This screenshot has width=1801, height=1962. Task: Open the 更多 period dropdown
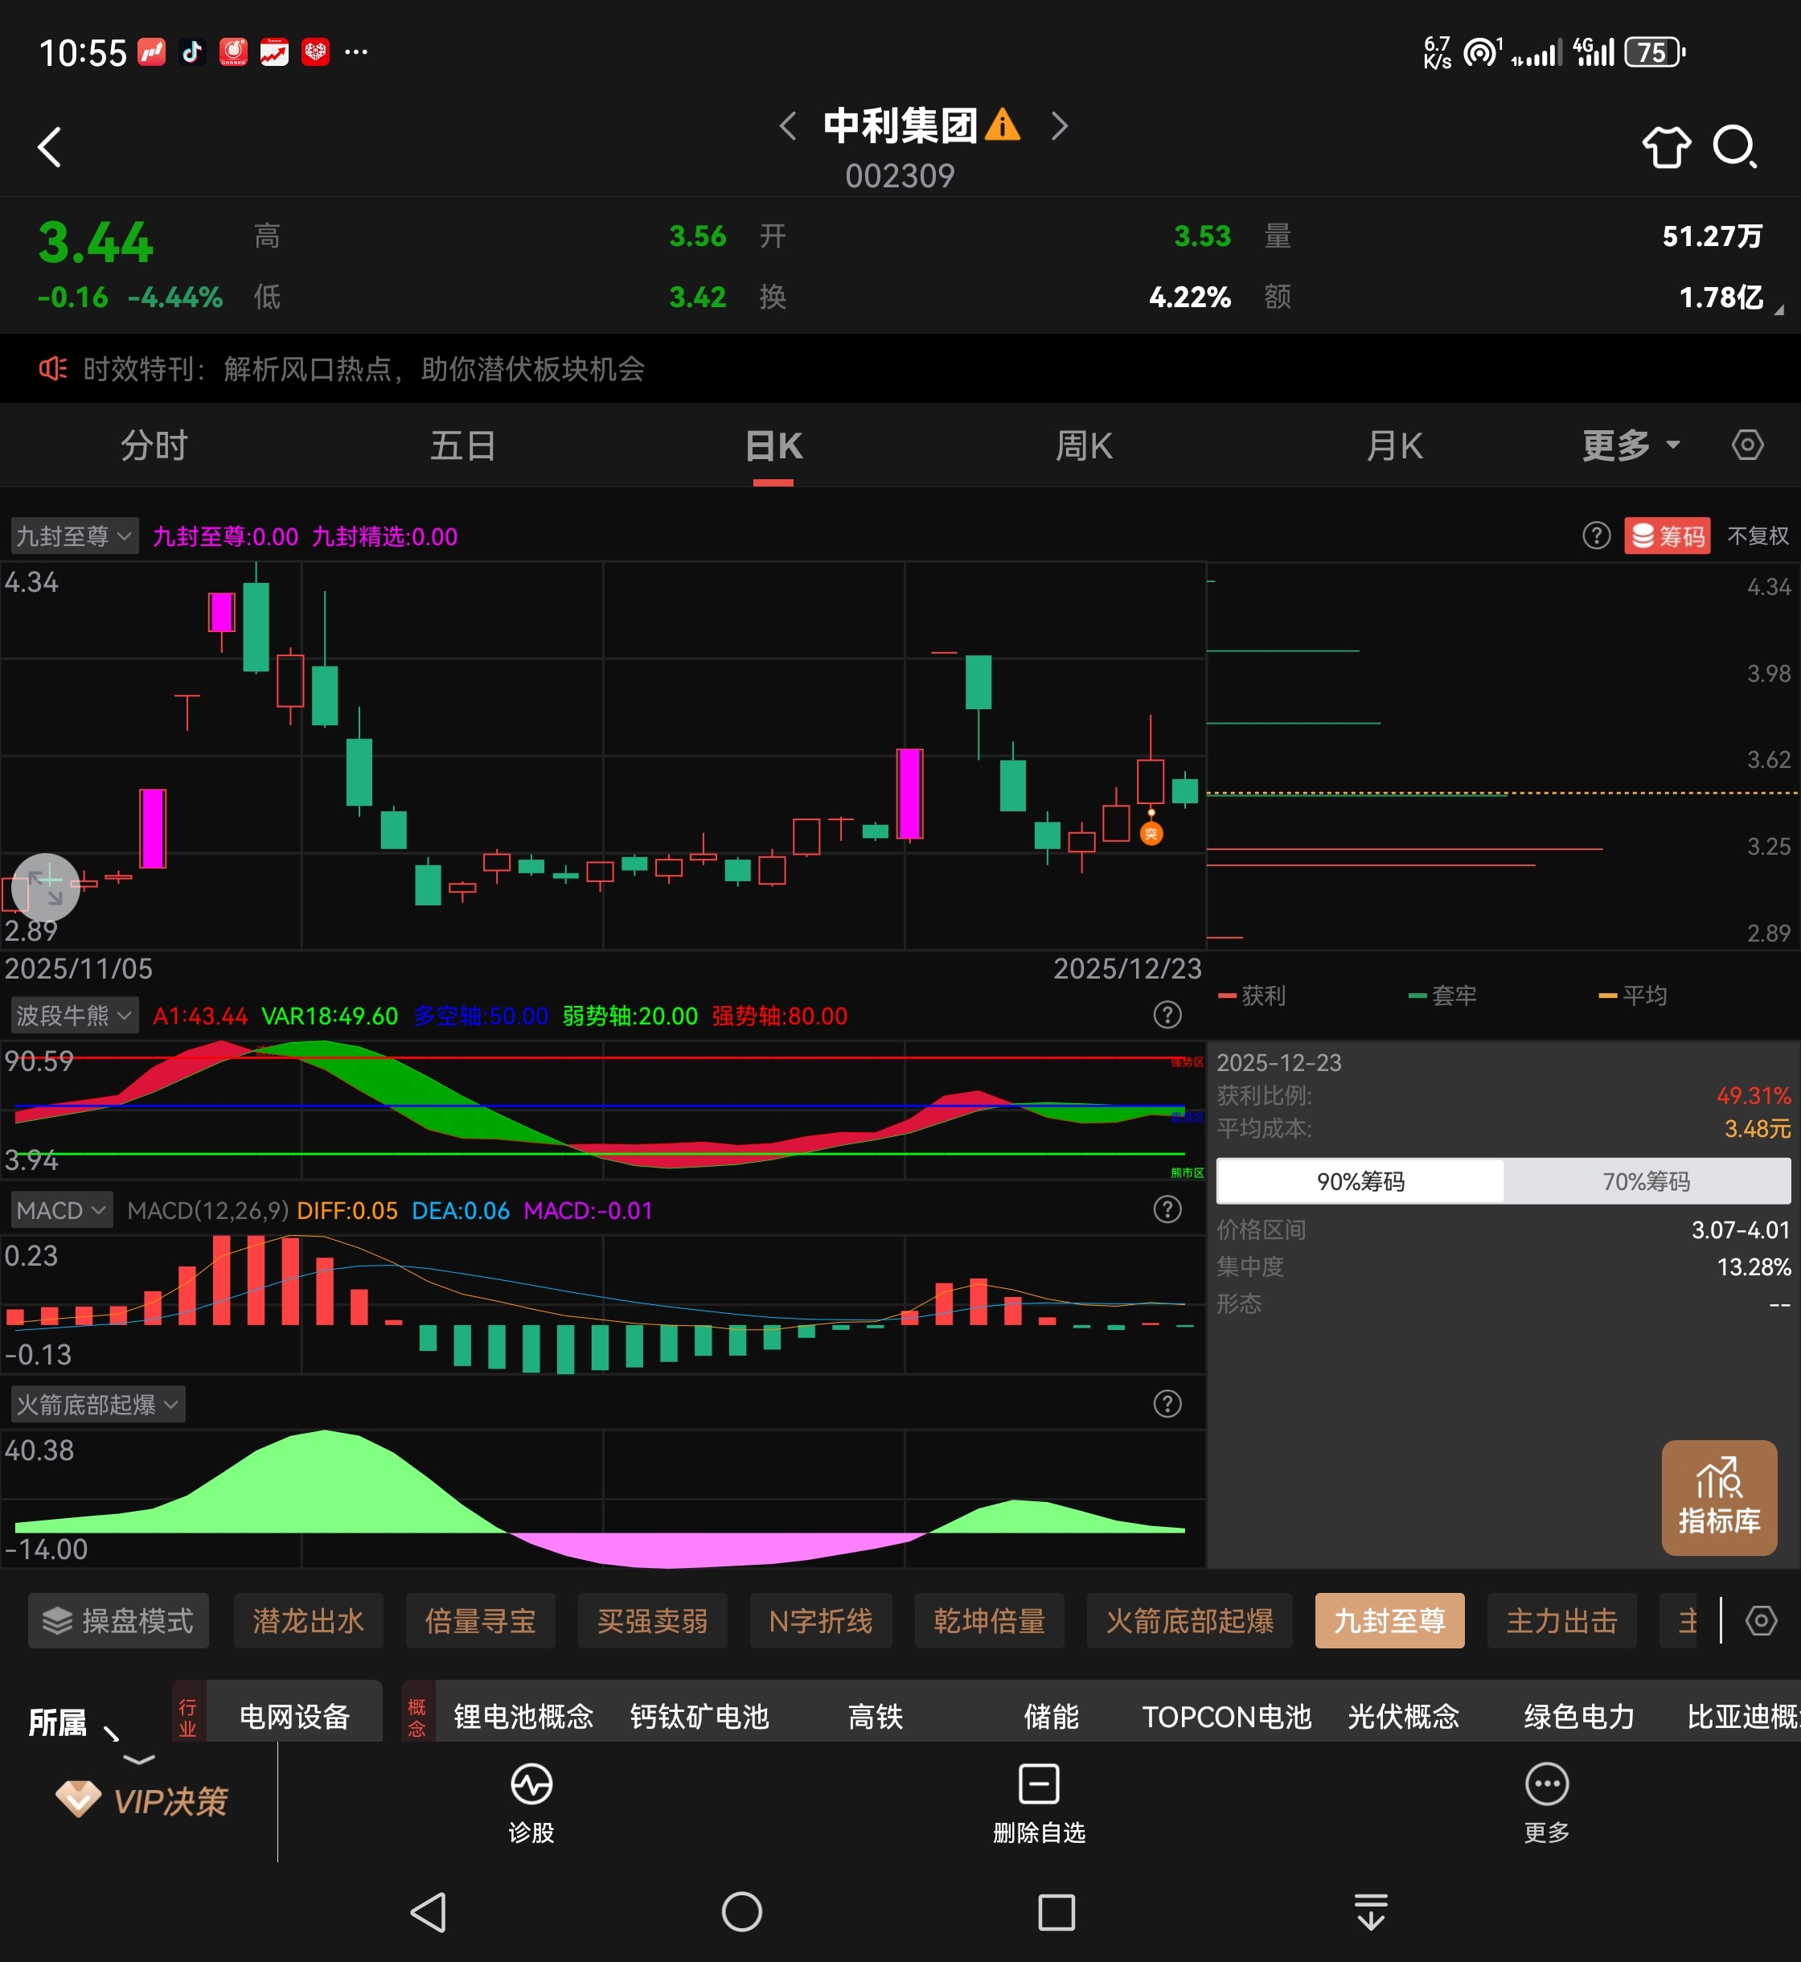[1630, 445]
